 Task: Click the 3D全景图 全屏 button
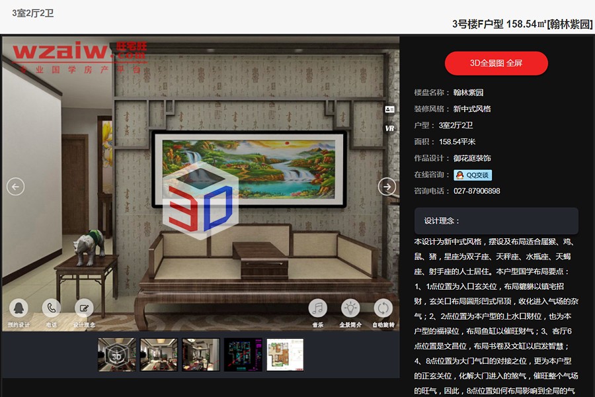[496, 64]
